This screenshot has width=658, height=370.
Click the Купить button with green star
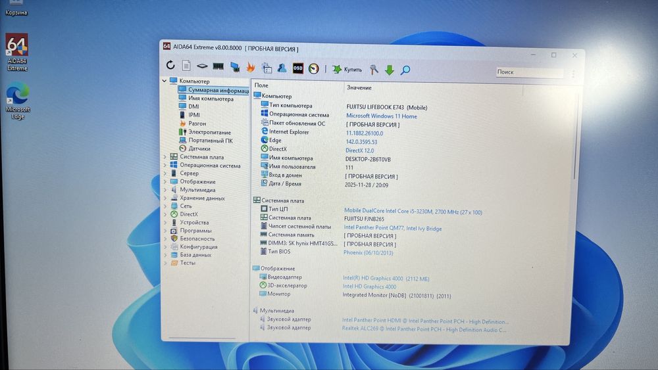click(347, 69)
